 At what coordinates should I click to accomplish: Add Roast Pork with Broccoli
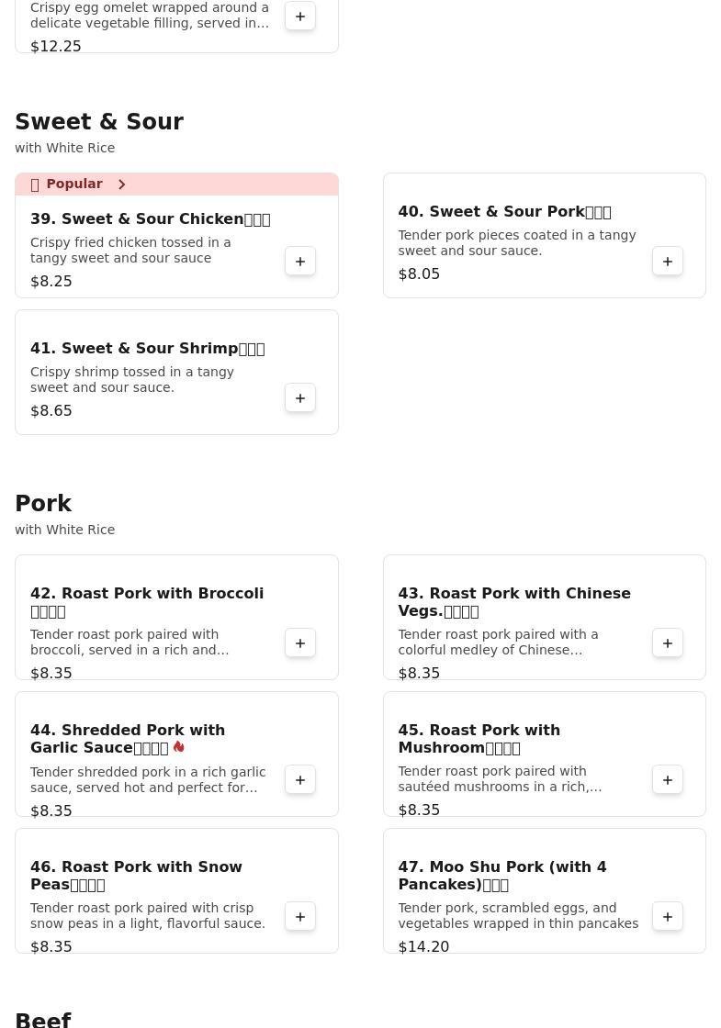[x=300, y=643]
